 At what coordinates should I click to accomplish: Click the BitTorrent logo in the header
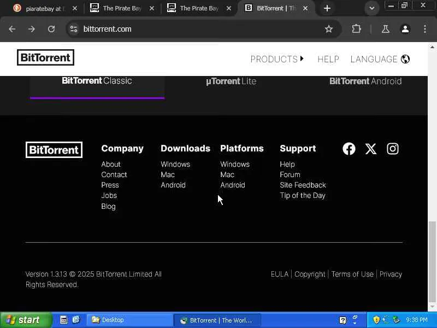(45, 57)
